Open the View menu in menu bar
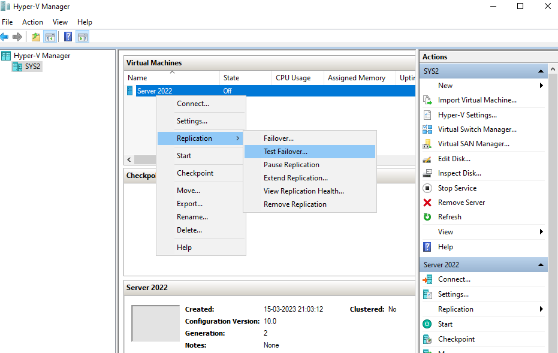558x353 pixels. coord(60,22)
